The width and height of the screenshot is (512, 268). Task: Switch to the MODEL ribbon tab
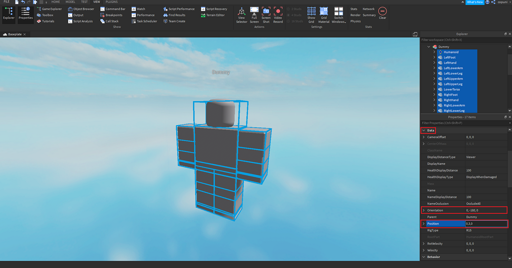pos(70,2)
